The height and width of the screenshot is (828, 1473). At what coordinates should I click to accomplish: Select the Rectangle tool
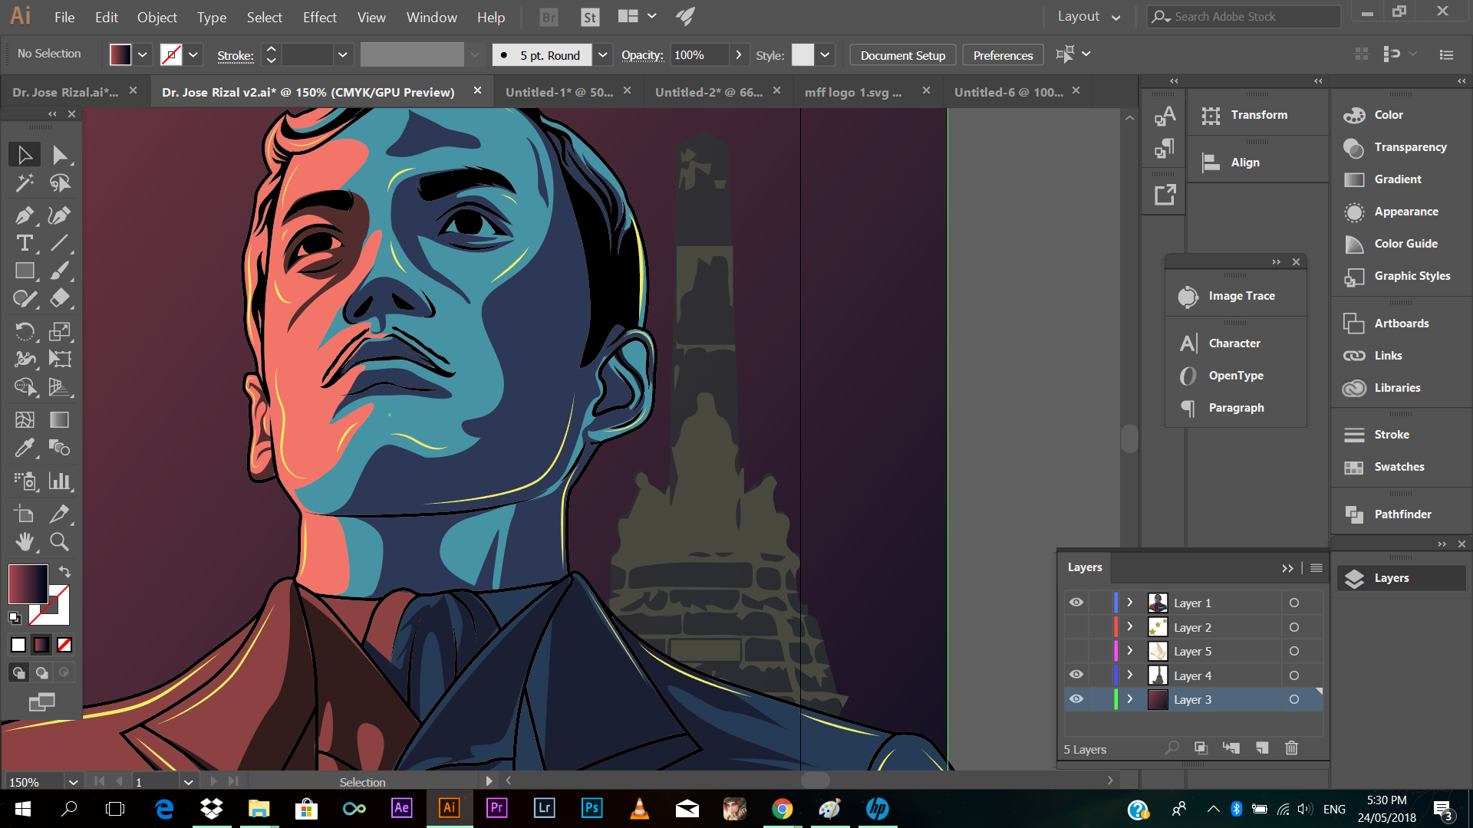point(25,271)
